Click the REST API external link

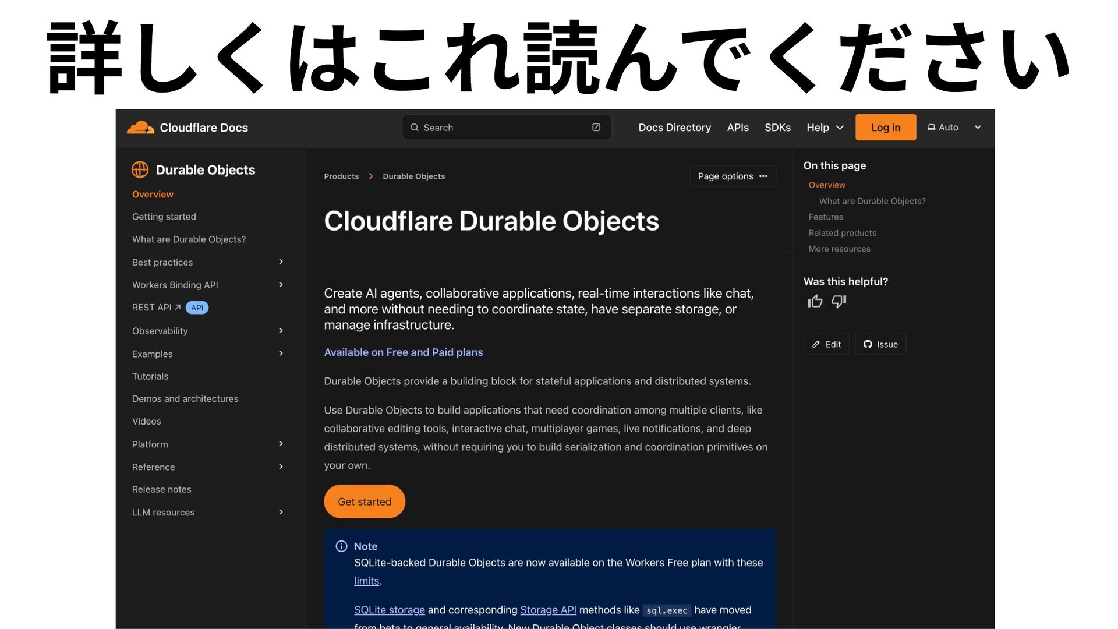click(x=156, y=308)
